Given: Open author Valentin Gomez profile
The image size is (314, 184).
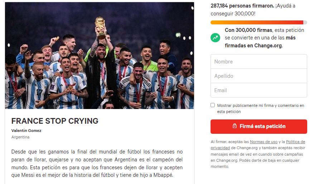Looking at the screenshot, I should [26, 131].
